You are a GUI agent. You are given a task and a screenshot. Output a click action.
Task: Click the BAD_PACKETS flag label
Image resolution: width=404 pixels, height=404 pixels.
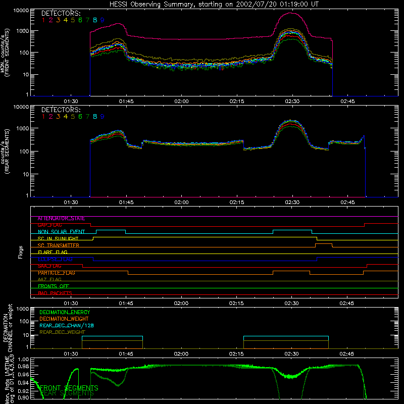click(x=55, y=293)
